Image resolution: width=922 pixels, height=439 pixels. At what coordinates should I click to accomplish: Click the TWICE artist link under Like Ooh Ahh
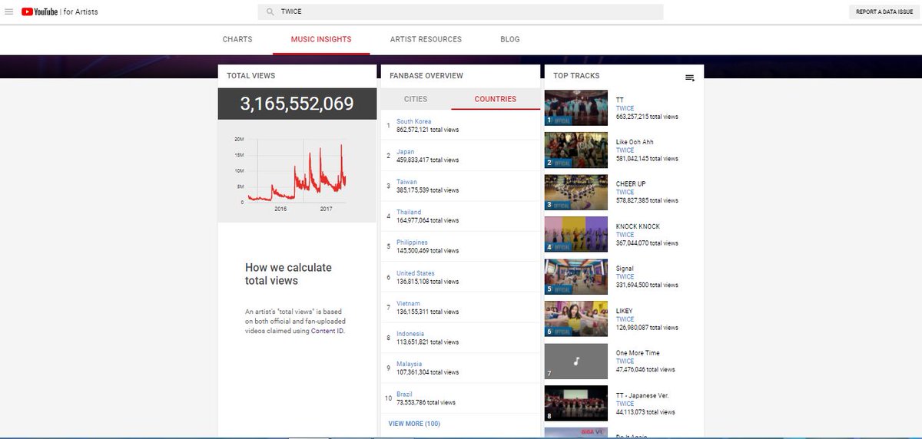pyautogui.click(x=625, y=150)
